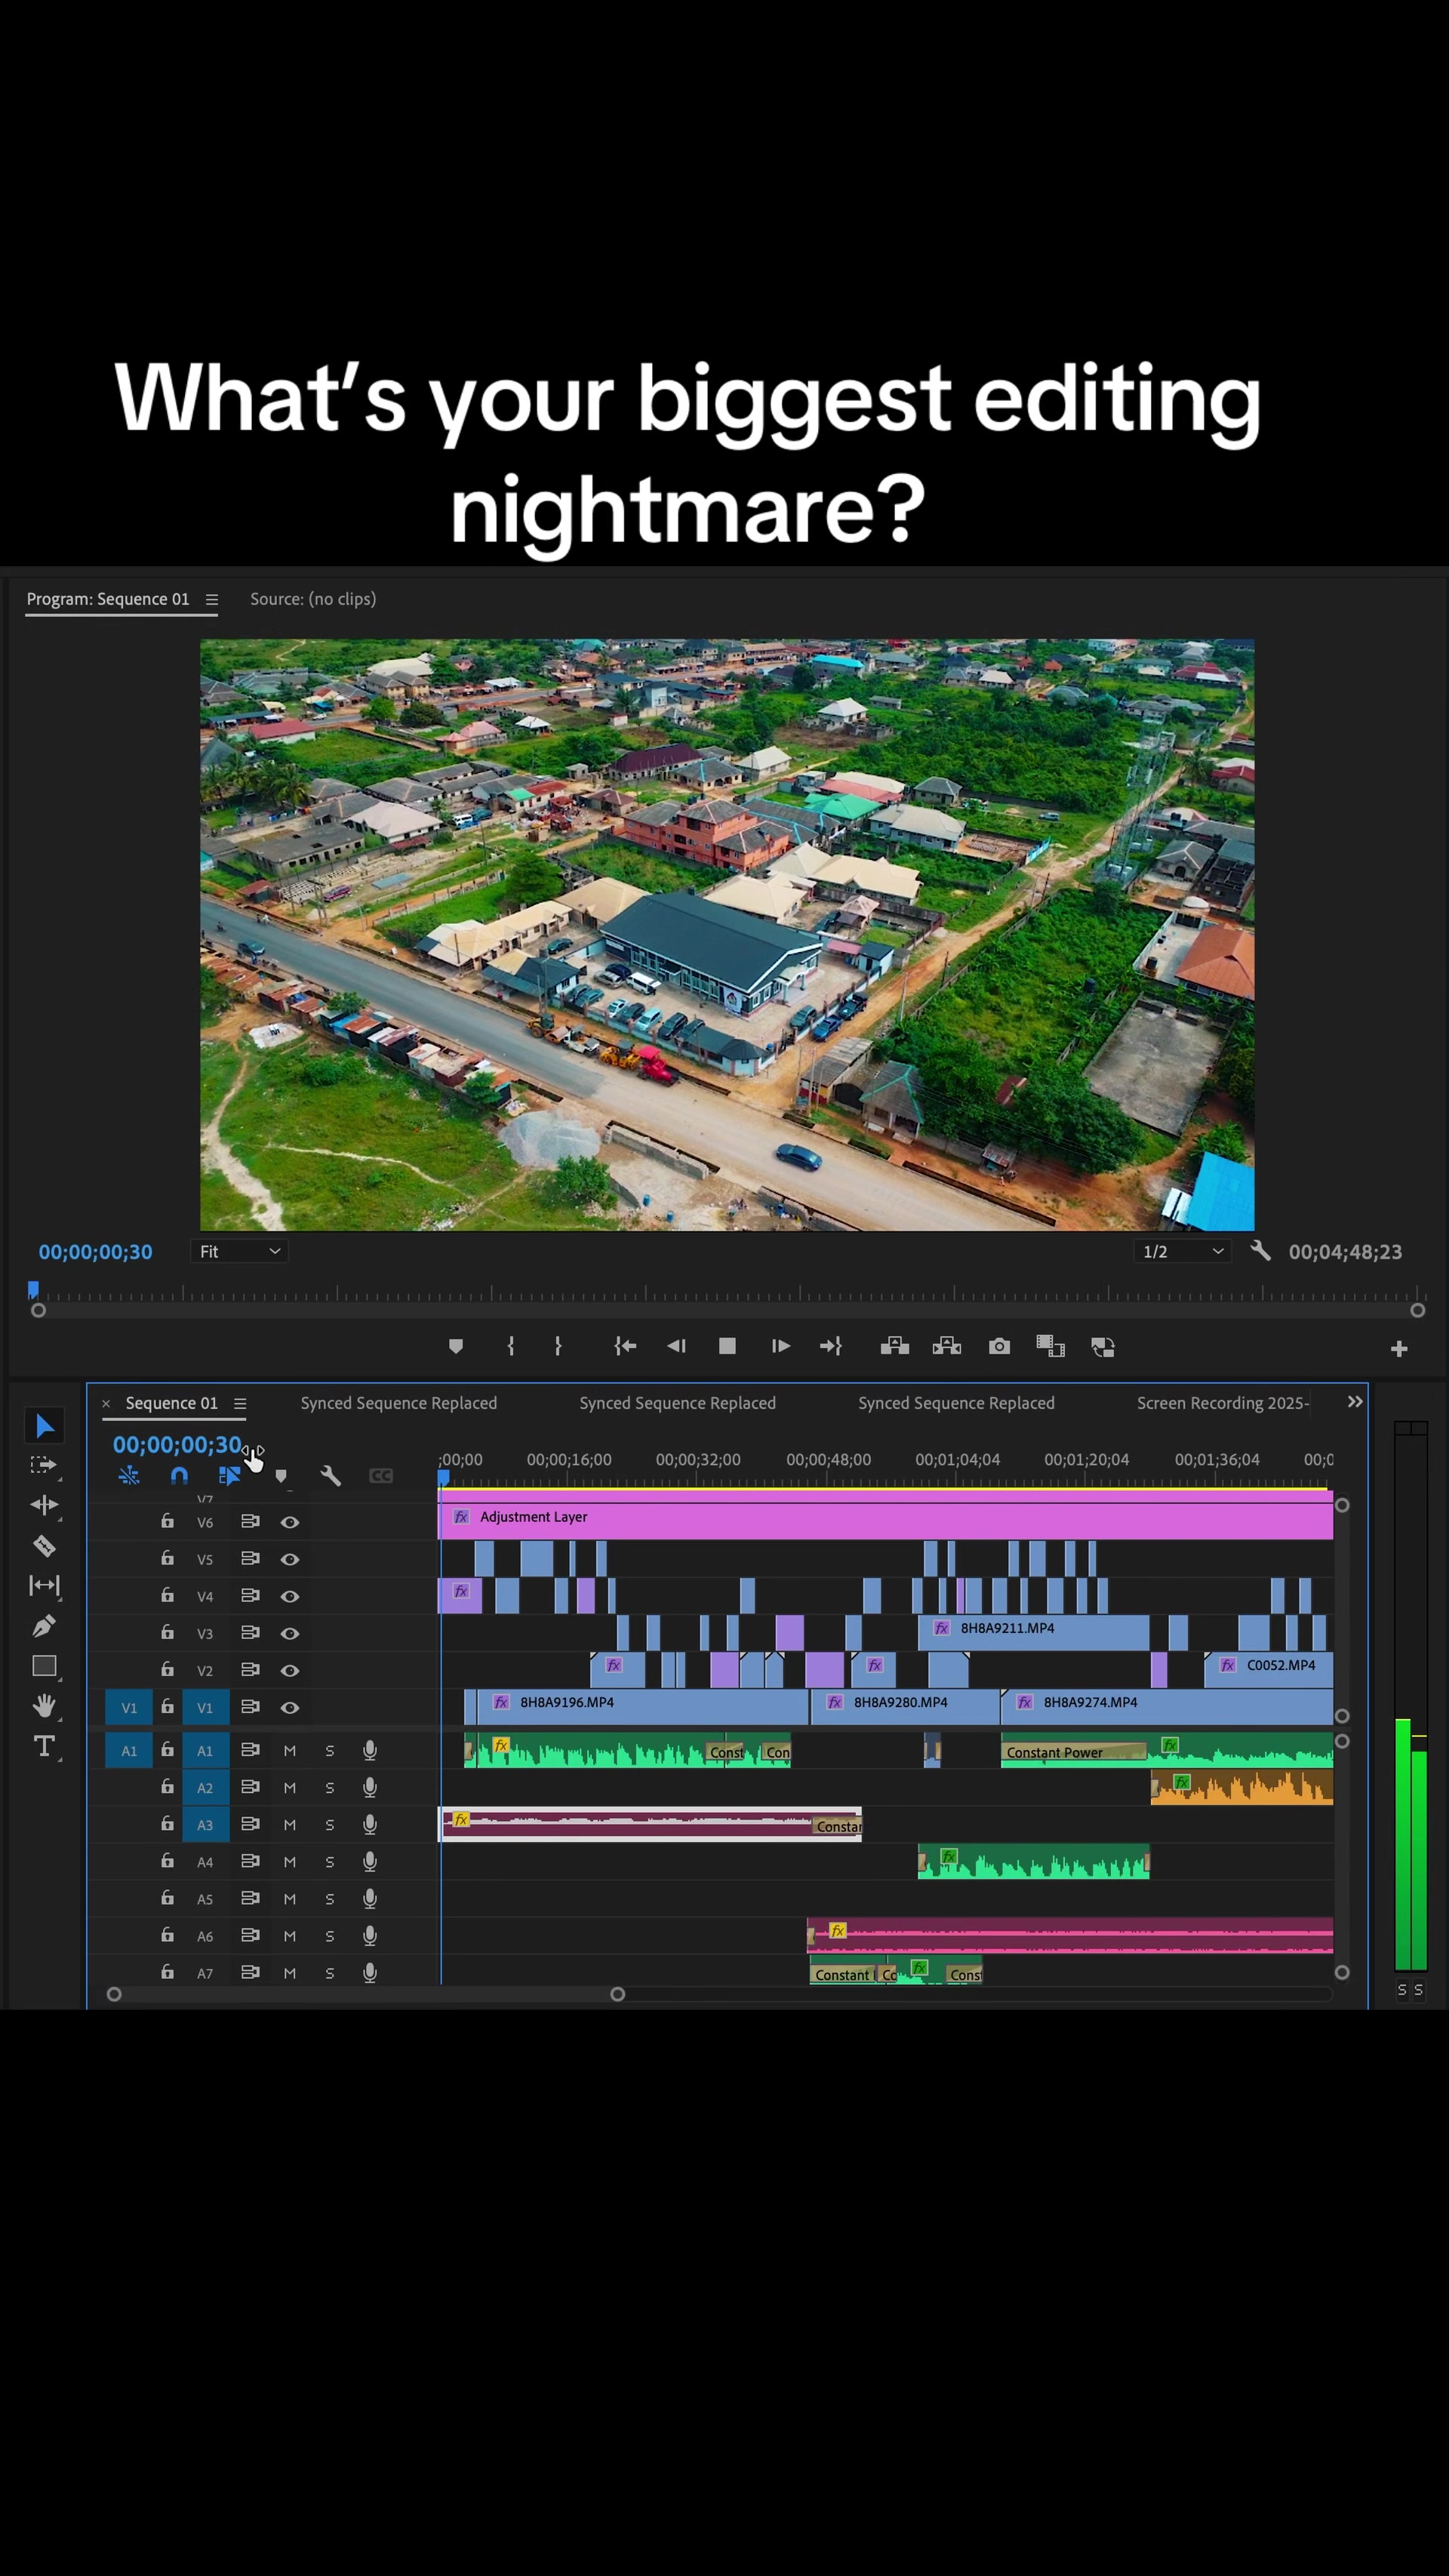Select the Constant Power audio transition
1449x2576 pixels.
tap(1073, 1753)
